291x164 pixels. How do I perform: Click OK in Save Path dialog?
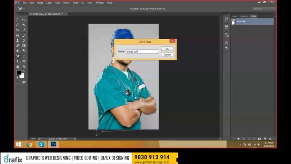[x=167, y=49]
